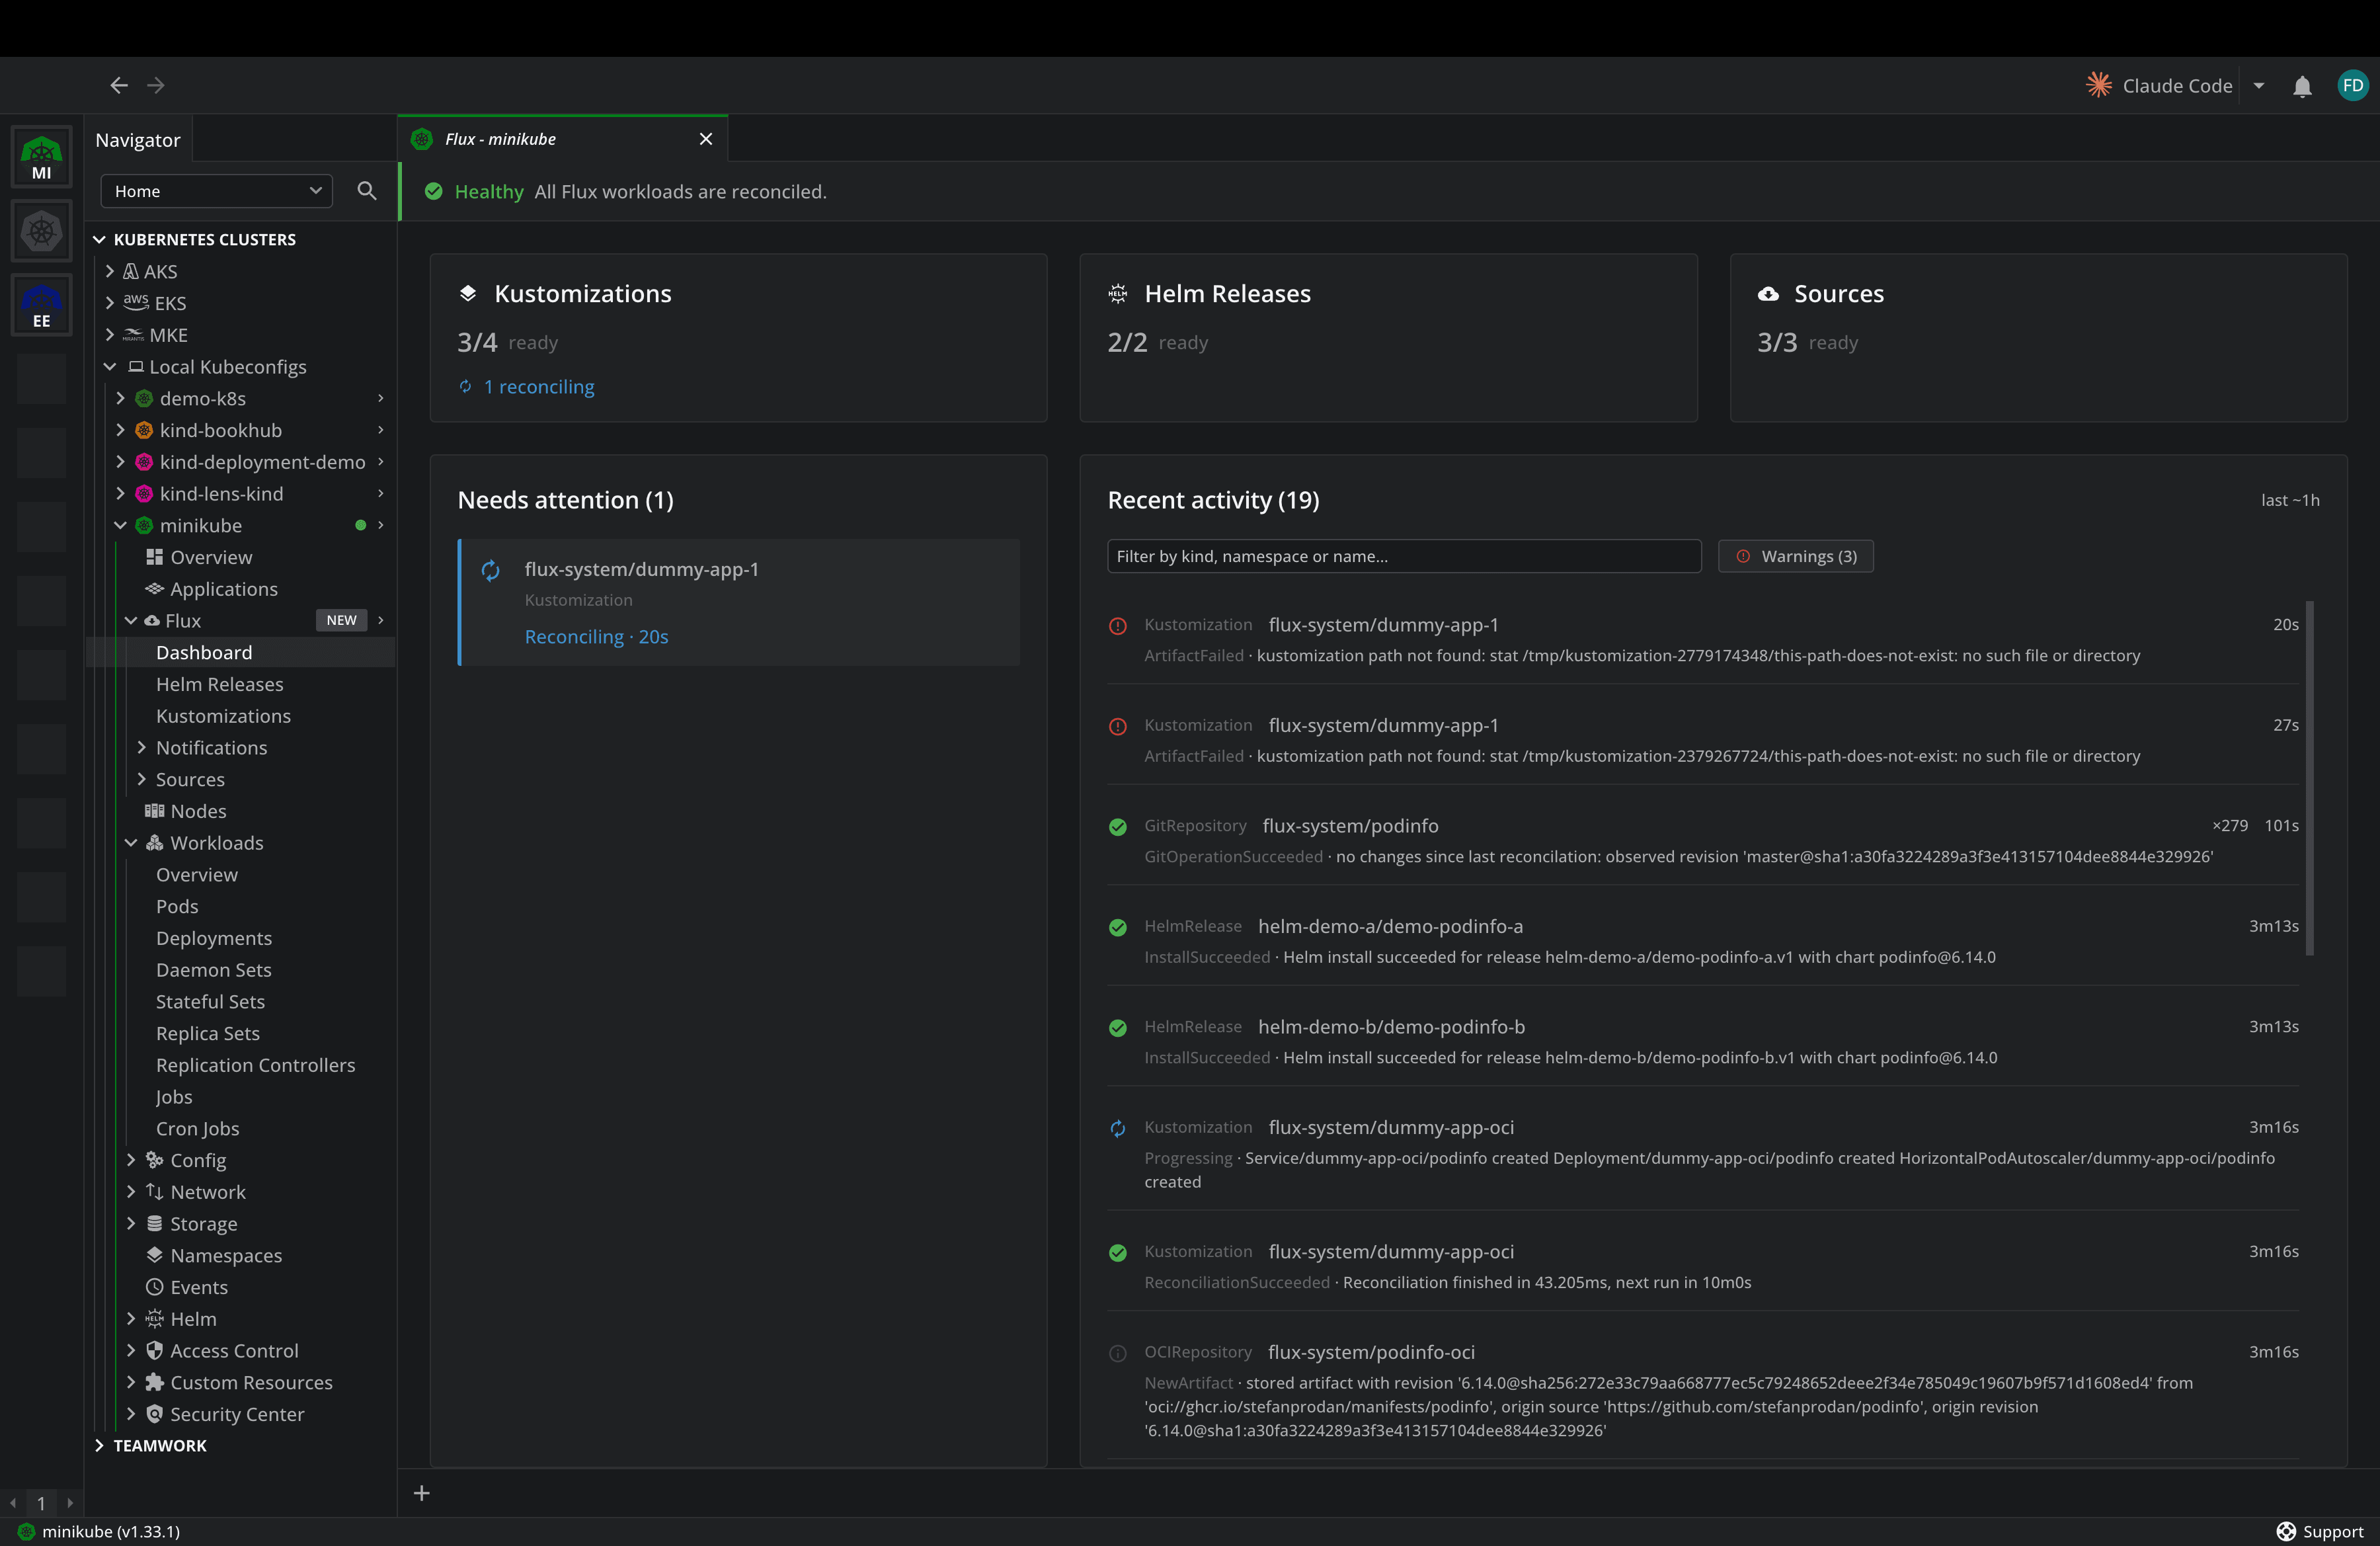Select Flux Dashboard item
This screenshot has height=1546, width=2380.
pyautogui.click(x=204, y=652)
